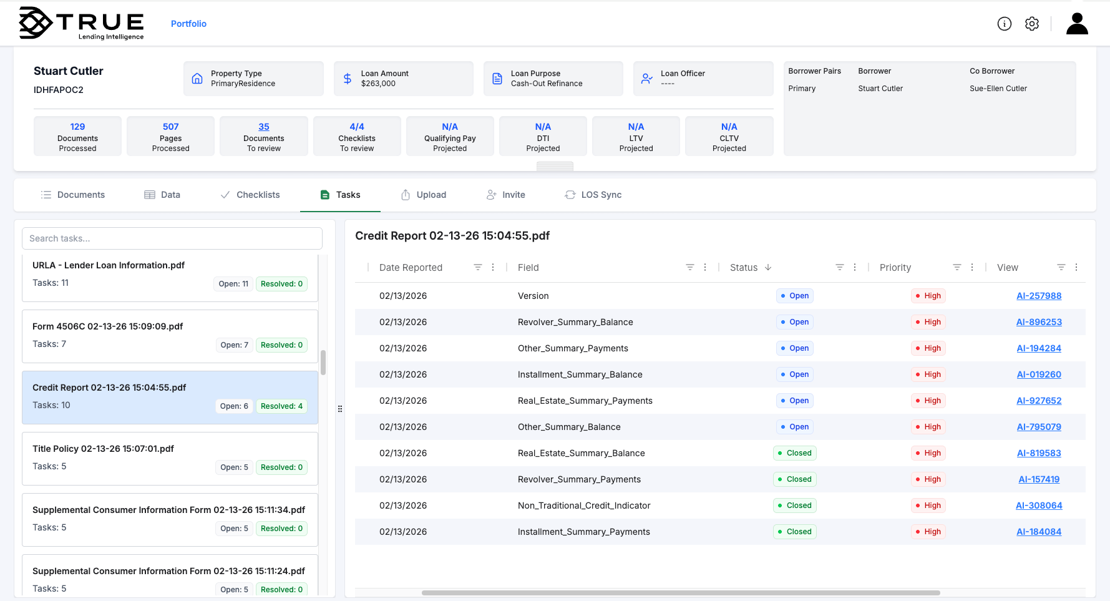Click the filter icon on the View column
The width and height of the screenshot is (1110, 601).
[1061, 267]
